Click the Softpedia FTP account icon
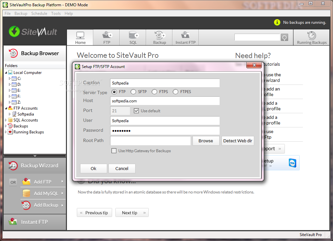 point(14,114)
